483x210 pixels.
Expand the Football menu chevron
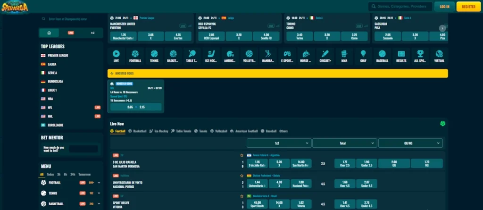click(x=99, y=183)
